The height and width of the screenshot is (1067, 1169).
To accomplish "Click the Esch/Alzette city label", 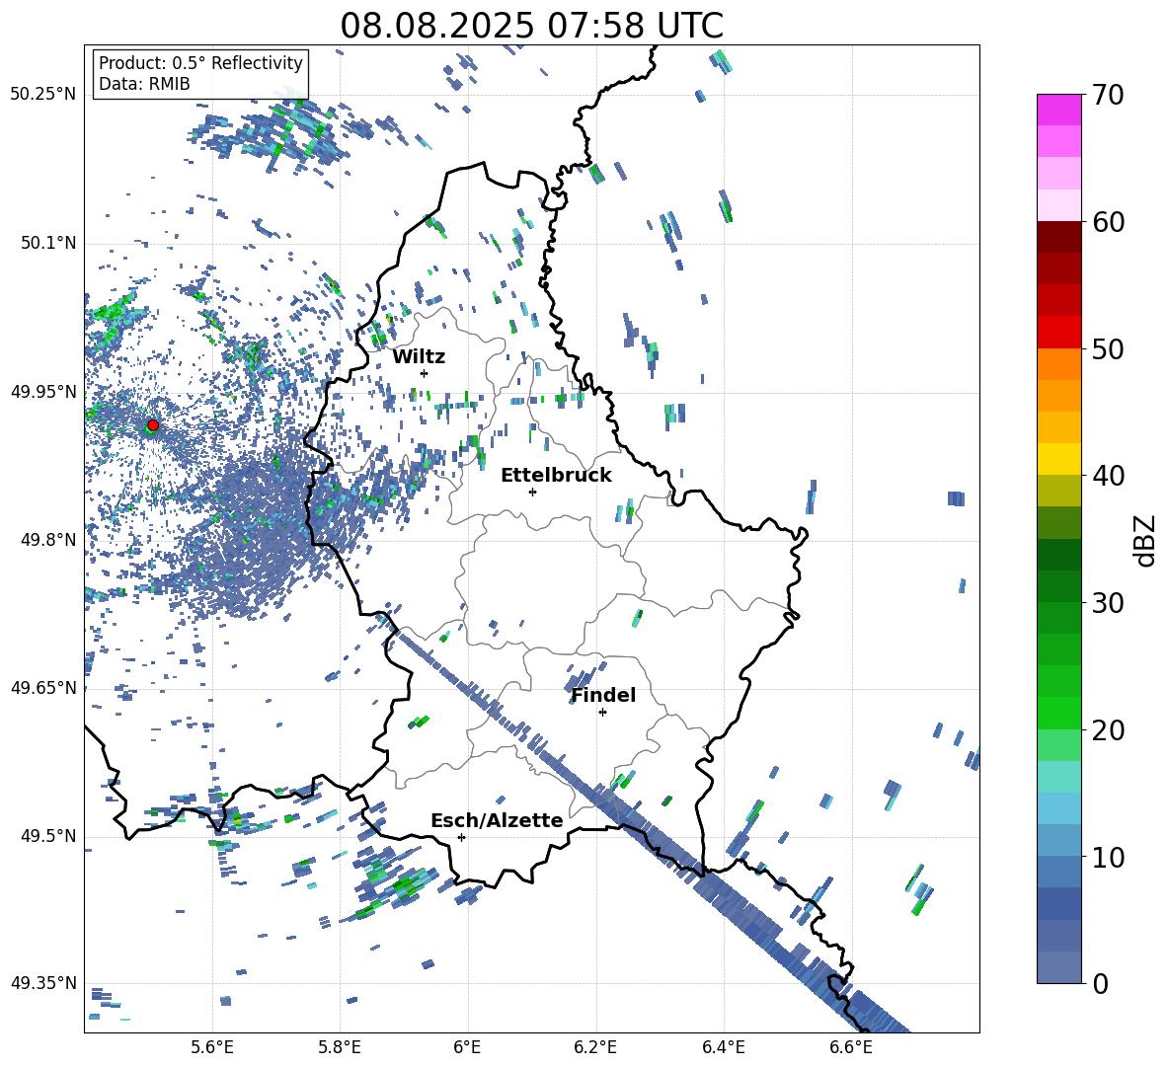I will point(497,820).
